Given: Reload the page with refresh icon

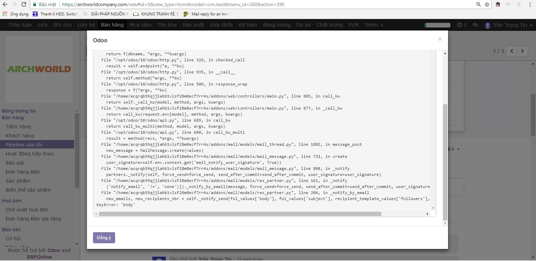Looking at the screenshot, I should coord(24,4).
